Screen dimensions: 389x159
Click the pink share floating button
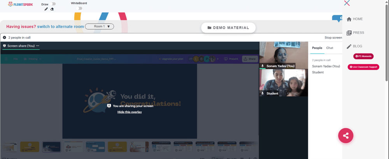[x=345, y=135]
